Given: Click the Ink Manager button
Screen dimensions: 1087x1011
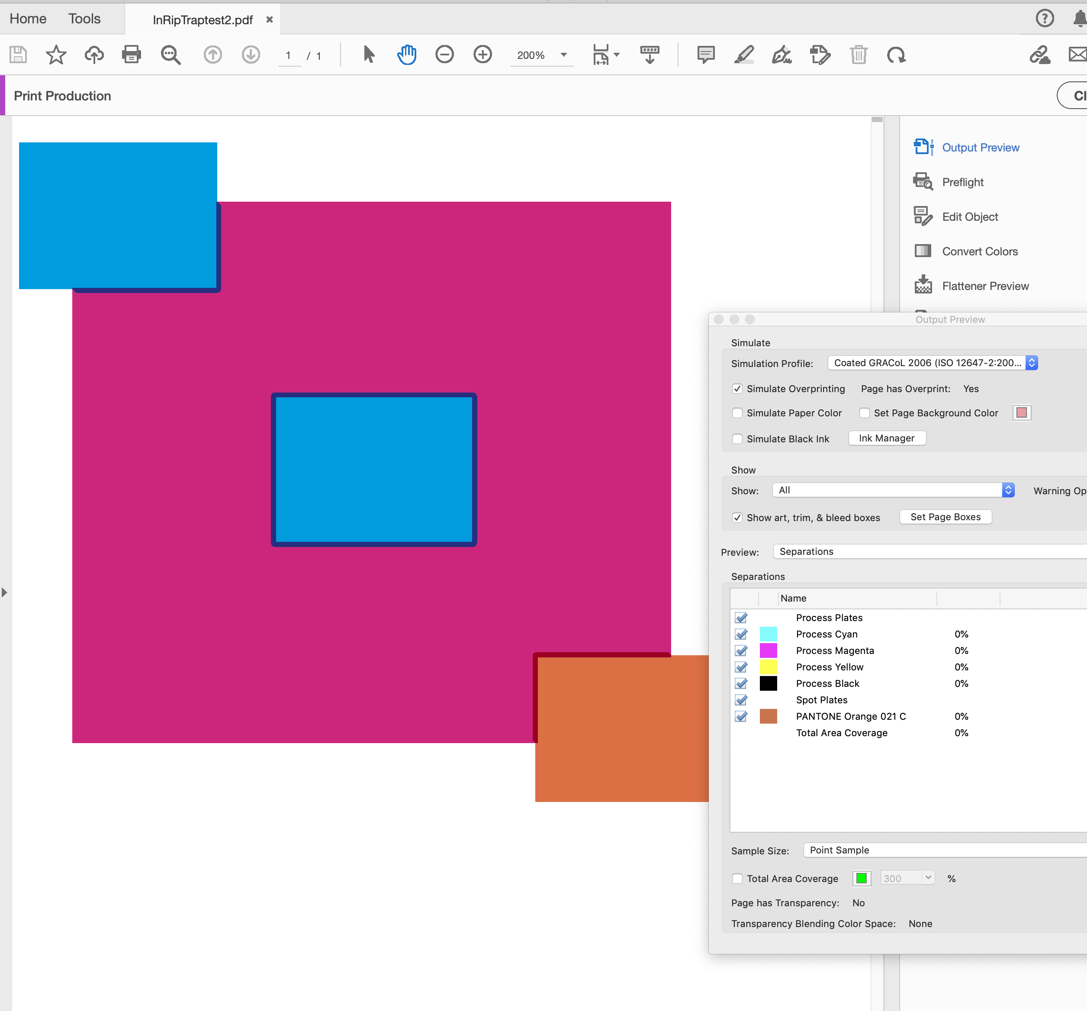Looking at the screenshot, I should 885,438.
